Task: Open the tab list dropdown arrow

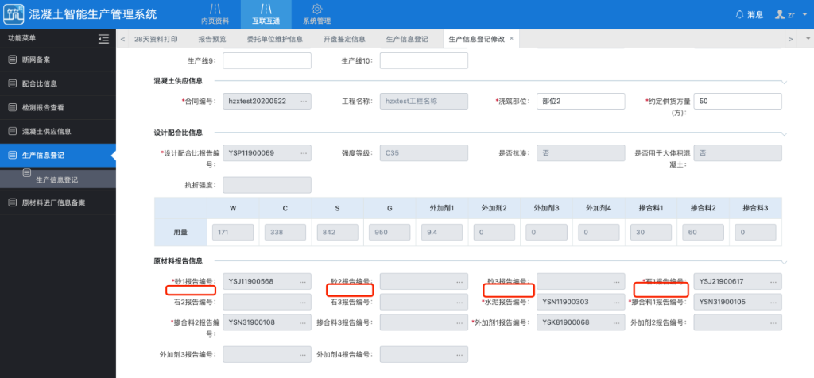Action: [808, 39]
